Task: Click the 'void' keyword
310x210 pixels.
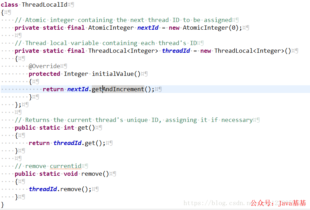Action: coord(71,174)
